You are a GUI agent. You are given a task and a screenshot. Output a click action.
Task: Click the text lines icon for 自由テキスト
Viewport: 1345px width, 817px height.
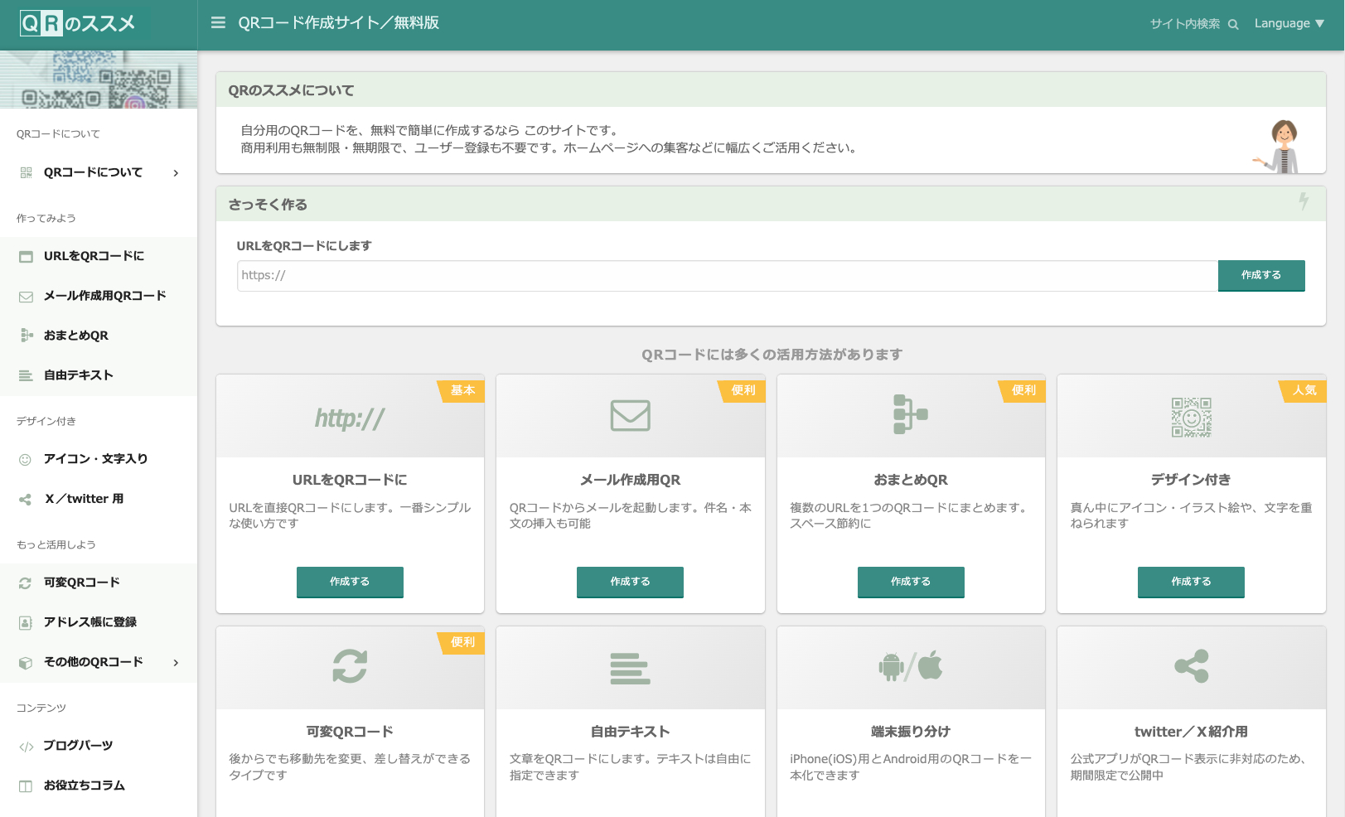click(x=26, y=375)
